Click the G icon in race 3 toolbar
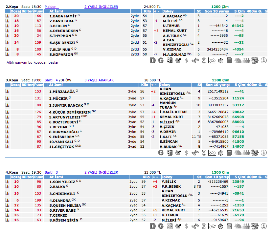 point(161,152)
